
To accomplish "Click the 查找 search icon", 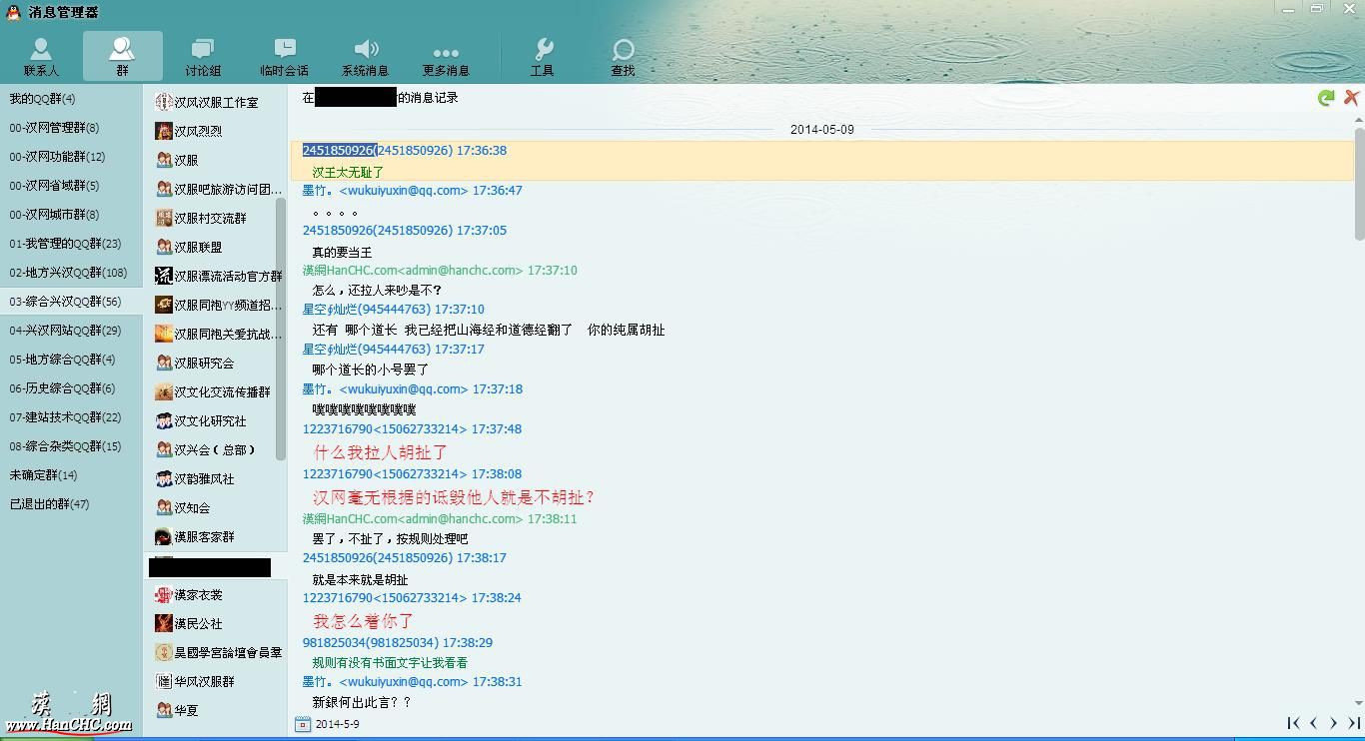I will [x=624, y=57].
